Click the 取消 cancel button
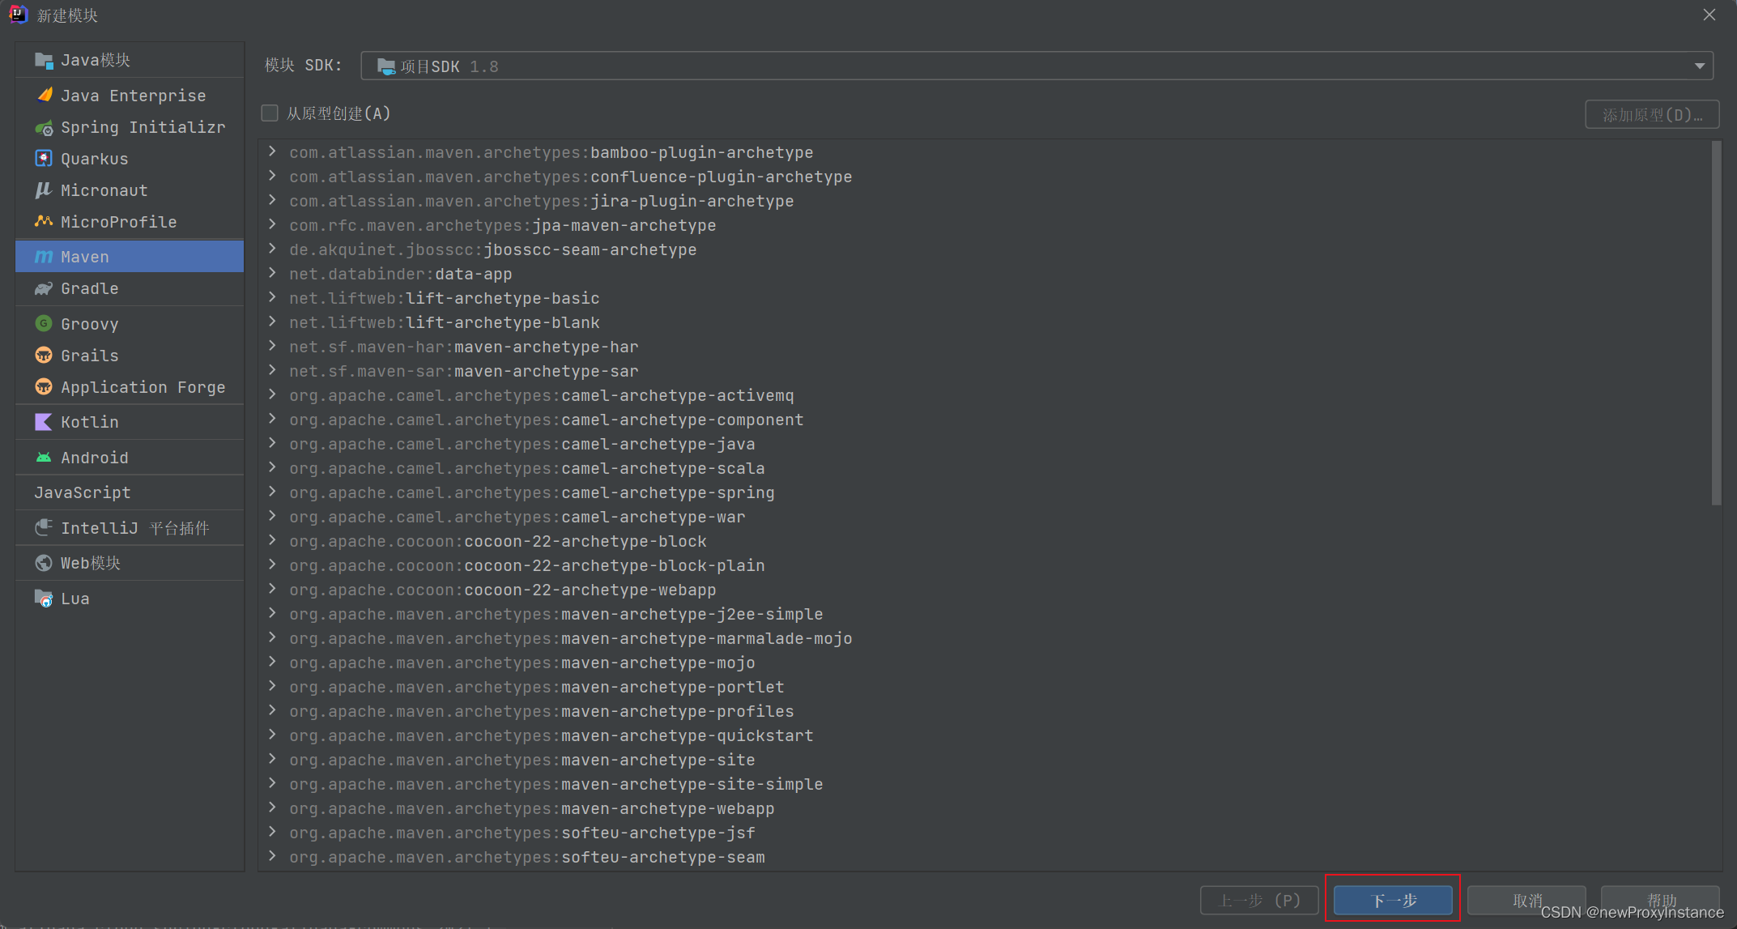 [x=1526, y=900]
